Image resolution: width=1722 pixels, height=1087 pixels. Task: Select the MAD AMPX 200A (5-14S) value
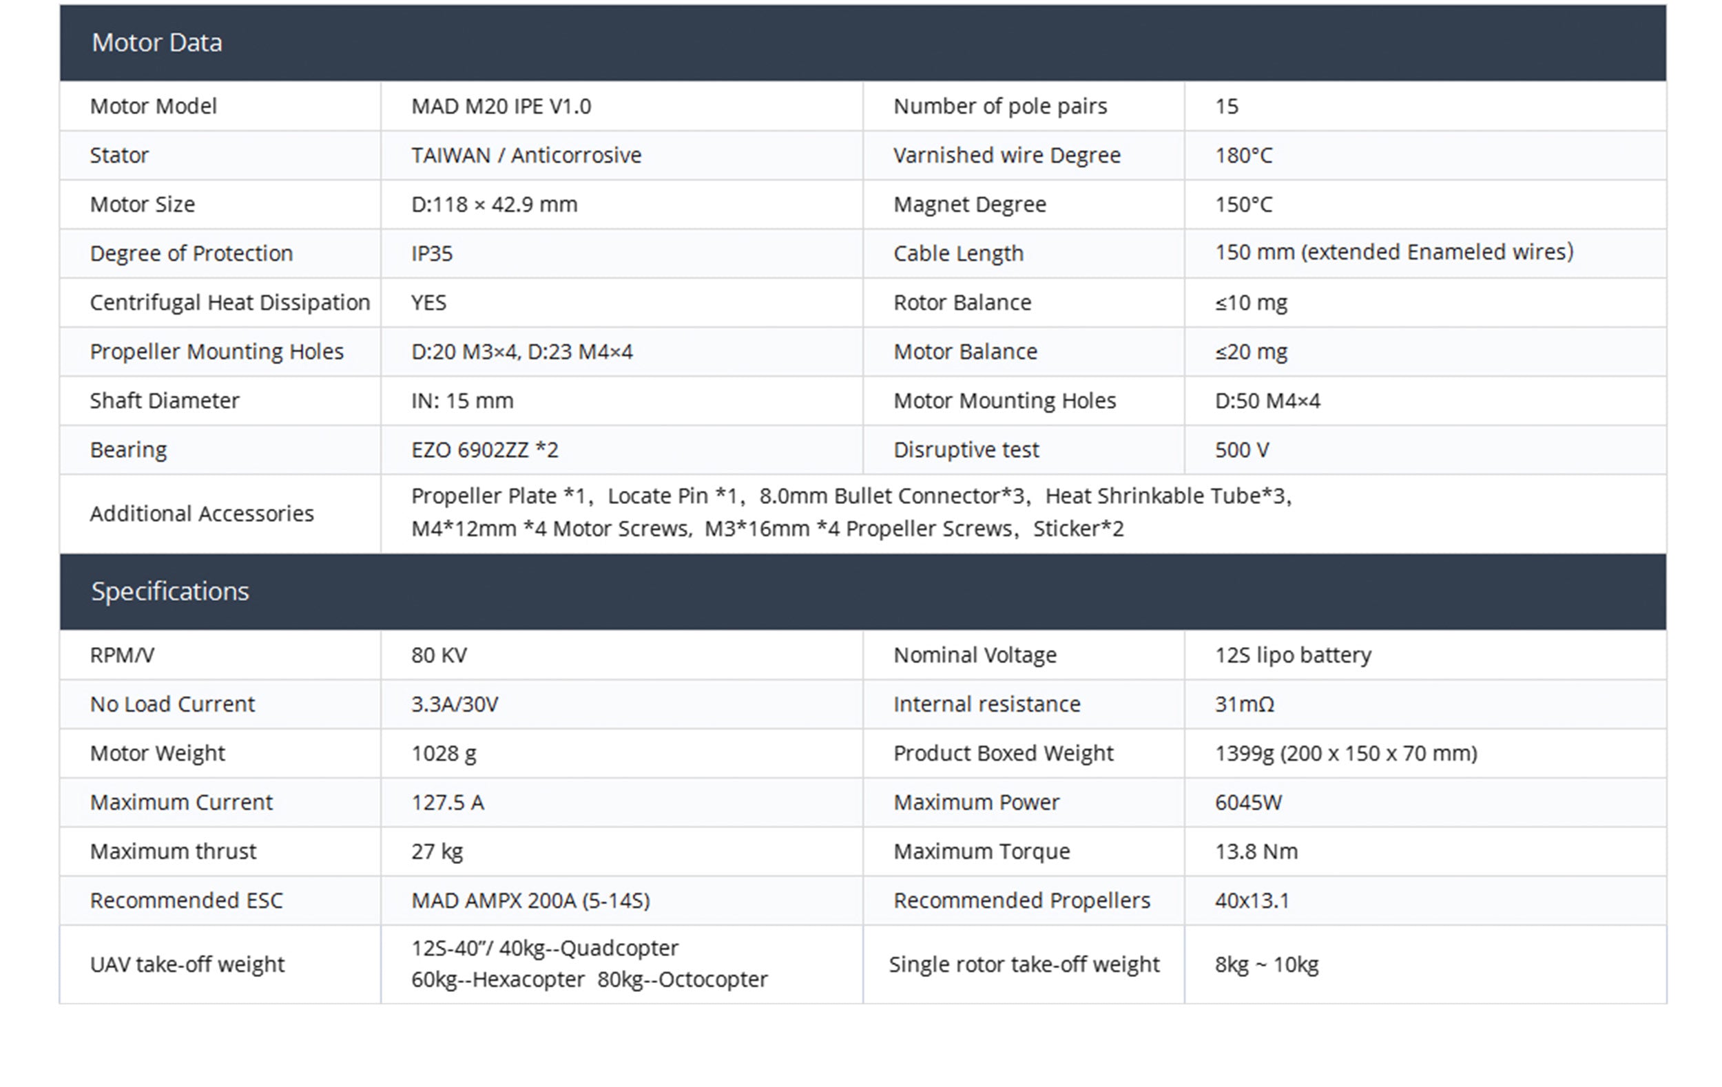click(x=530, y=900)
